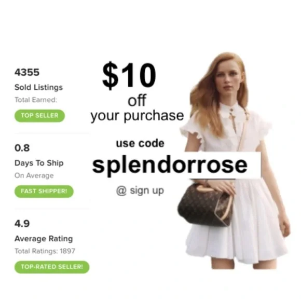301x301 pixels.
Task: Click the 'use code' label
Action: coord(140,143)
